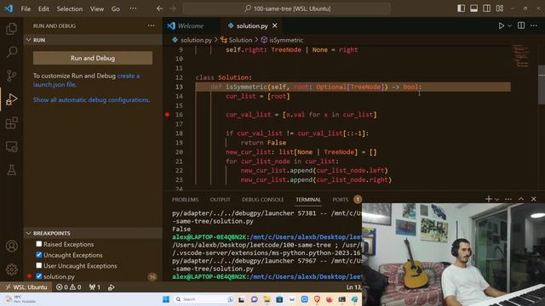Open the Explorer view in activity bar

tap(11, 28)
